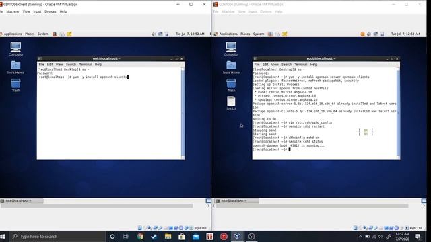Open Windows notification center
Screen dimensions: 431x242
(418, 237)
